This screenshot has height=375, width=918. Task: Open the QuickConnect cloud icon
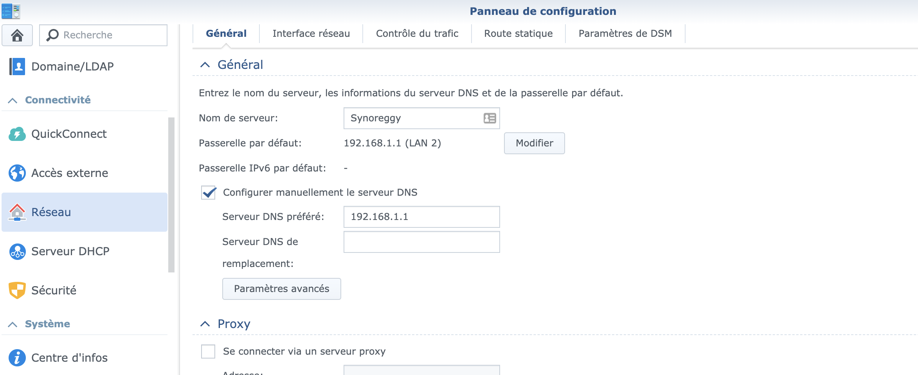(17, 134)
